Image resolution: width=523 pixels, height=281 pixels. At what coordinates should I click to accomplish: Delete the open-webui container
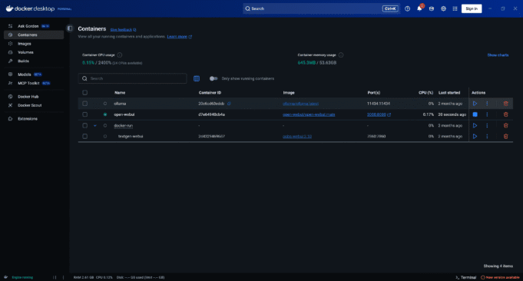[x=505, y=114]
